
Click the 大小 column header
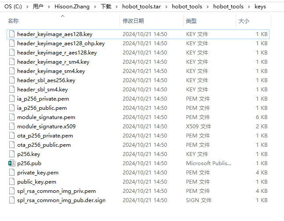click(244, 21)
